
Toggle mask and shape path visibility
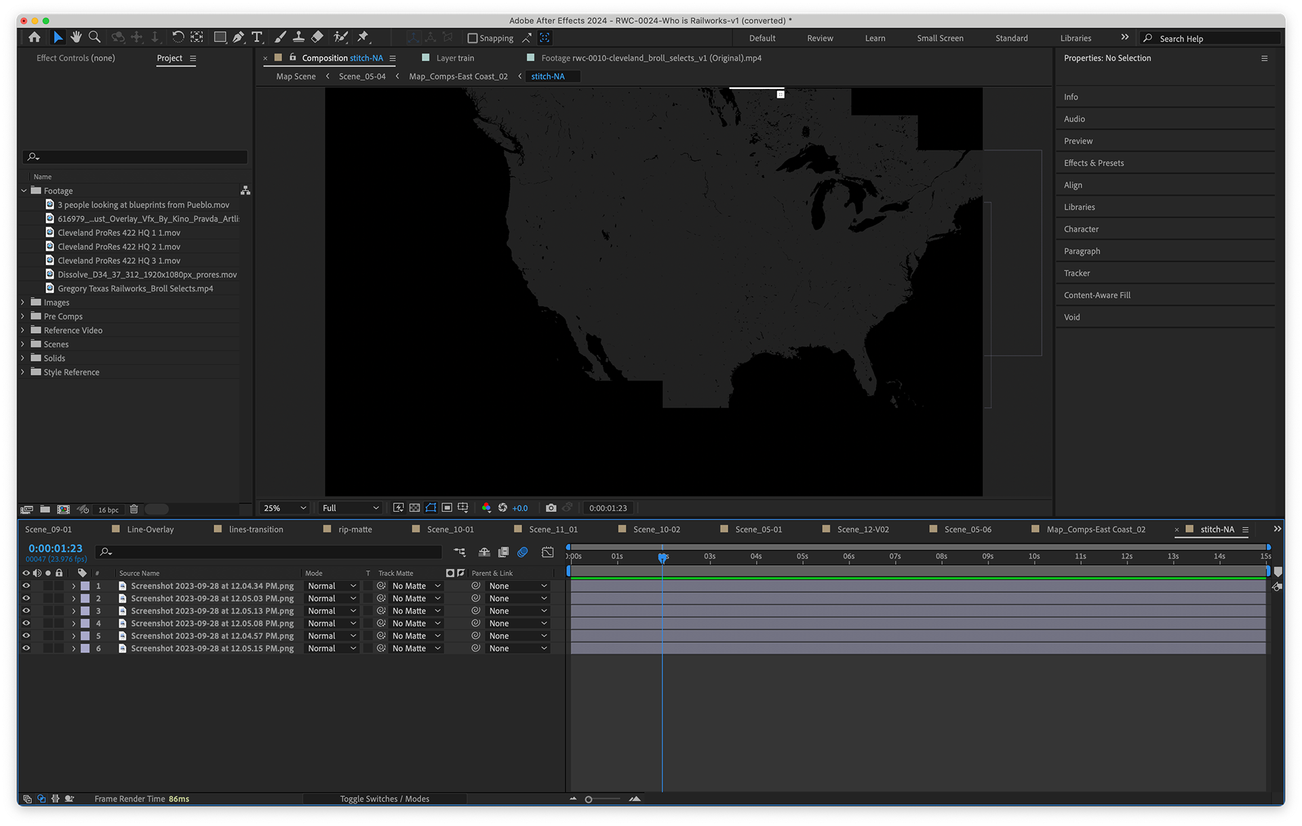[431, 508]
